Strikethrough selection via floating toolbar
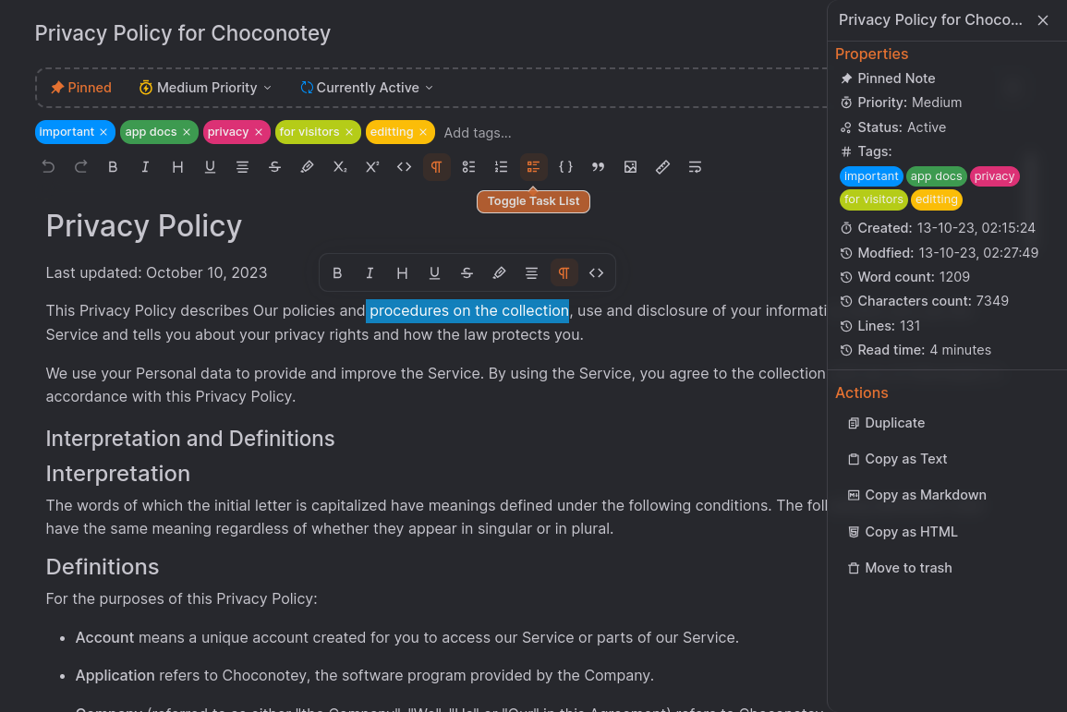This screenshot has width=1067, height=712. pyautogui.click(x=467, y=272)
